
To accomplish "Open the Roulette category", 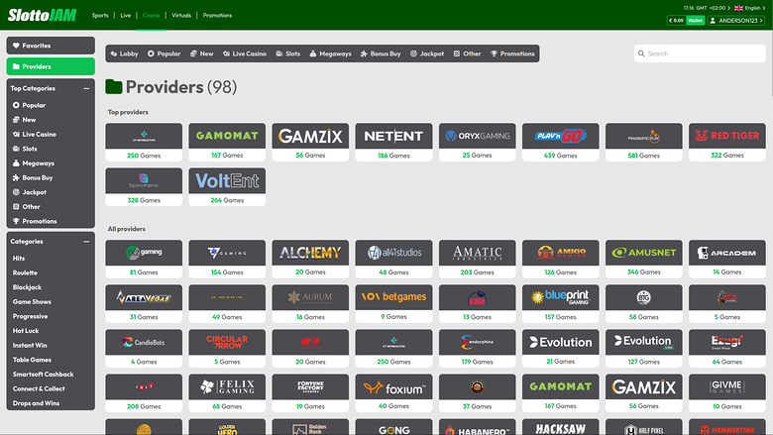I will click(25, 272).
